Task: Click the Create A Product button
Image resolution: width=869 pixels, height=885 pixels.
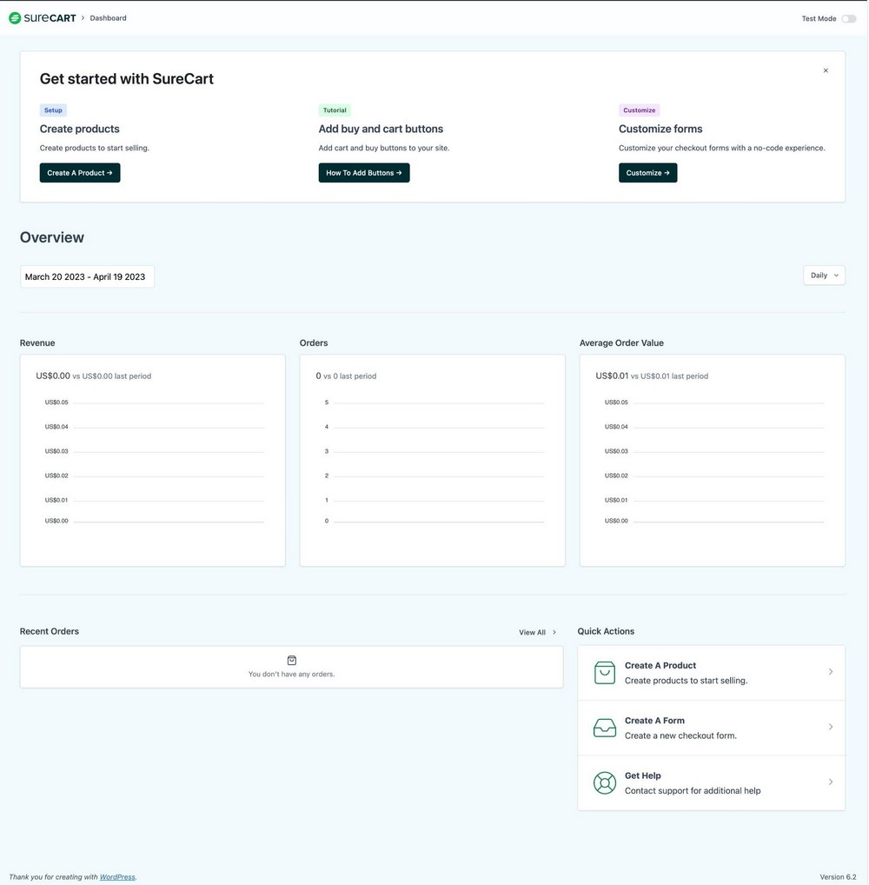Action: (x=80, y=172)
